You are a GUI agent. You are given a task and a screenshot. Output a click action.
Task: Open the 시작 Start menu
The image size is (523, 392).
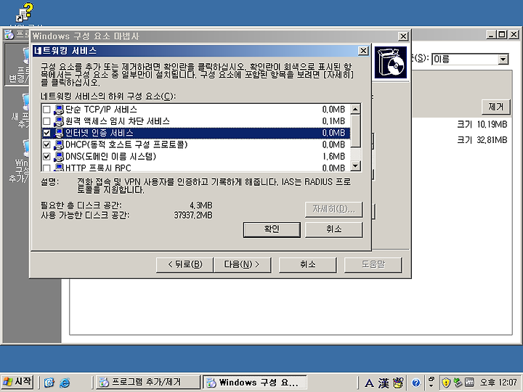click(x=17, y=382)
